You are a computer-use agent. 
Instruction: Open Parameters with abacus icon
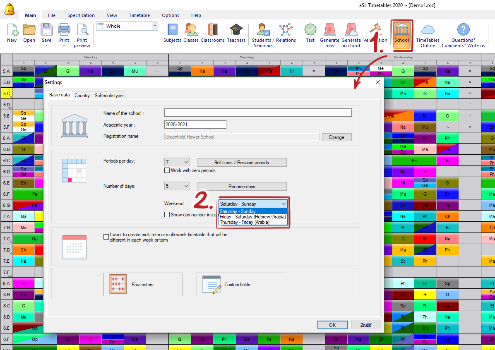tap(143, 284)
